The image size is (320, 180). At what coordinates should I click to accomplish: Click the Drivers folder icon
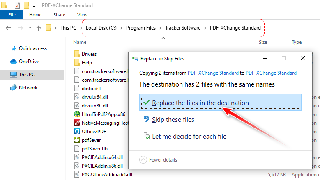77,54
